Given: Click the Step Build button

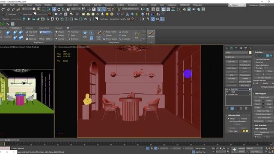Looking at the screenshot, I should (32, 32).
